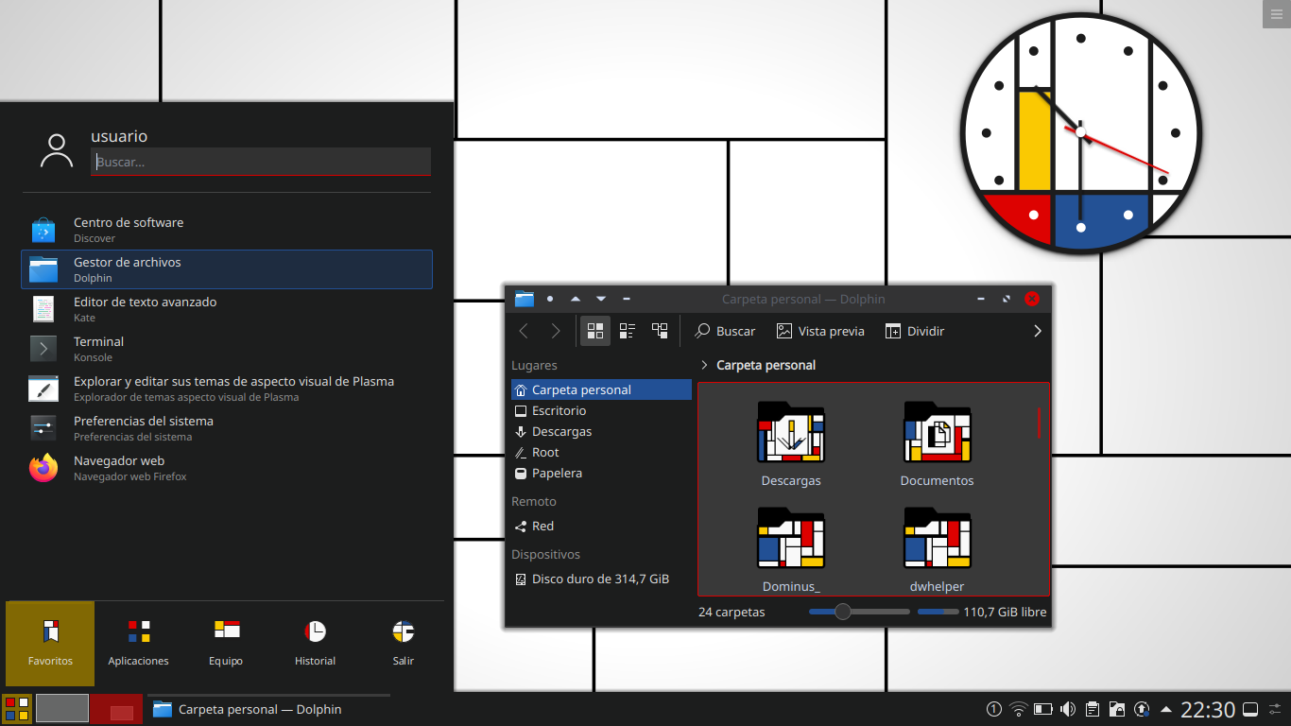Expand hidden tray icons arrow

pos(1166,709)
